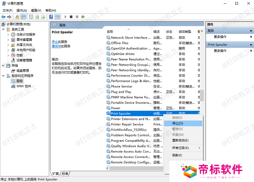Viewport: 254px width, 182px height.
Task: Click the Back arrow toolbar icon
Action: (4, 17)
